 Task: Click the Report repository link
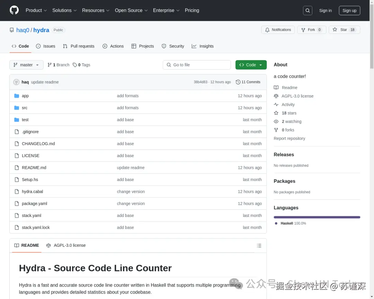pyautogui.click(x=289, y=138)
